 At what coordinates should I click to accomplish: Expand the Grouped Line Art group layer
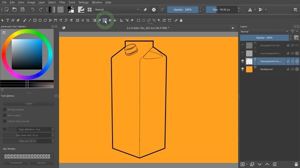pyautogui.click(x=255, y=48)
